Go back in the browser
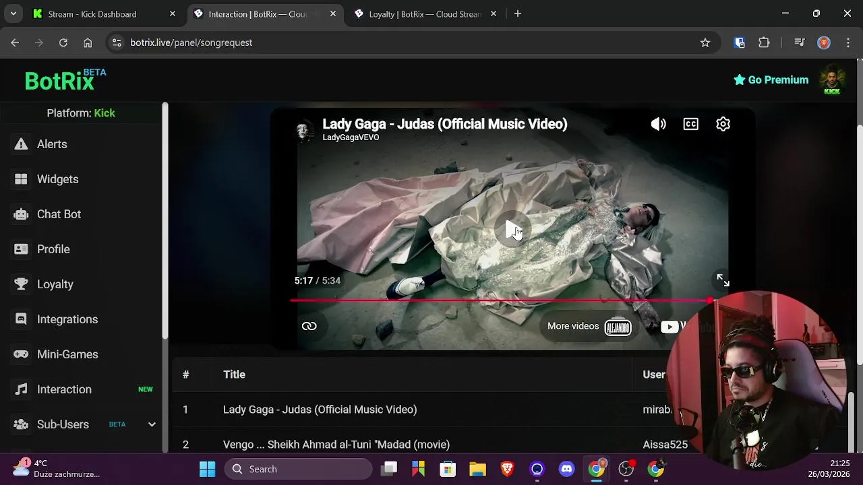 pyautogui.click(x=15, y=42)
